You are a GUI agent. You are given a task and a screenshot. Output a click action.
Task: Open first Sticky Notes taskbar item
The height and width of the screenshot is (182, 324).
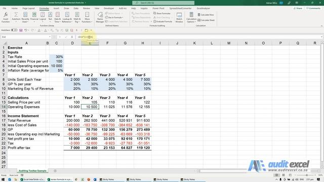coord(107,179)
